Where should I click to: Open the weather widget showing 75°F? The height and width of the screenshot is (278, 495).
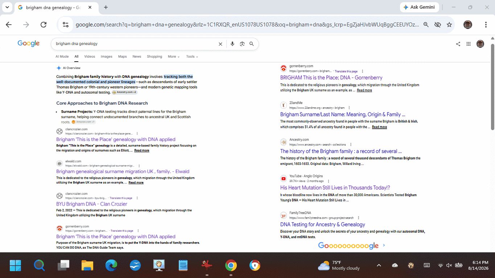pyautogui.click(x=339, y=265)
